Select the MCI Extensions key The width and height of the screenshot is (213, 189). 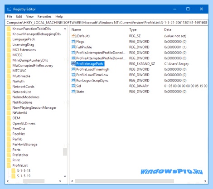point(24,50)
